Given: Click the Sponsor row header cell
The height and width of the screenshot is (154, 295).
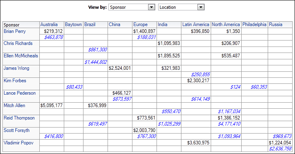Looking at the screenshot, I should pyautogui.click(x=21, y=25).
